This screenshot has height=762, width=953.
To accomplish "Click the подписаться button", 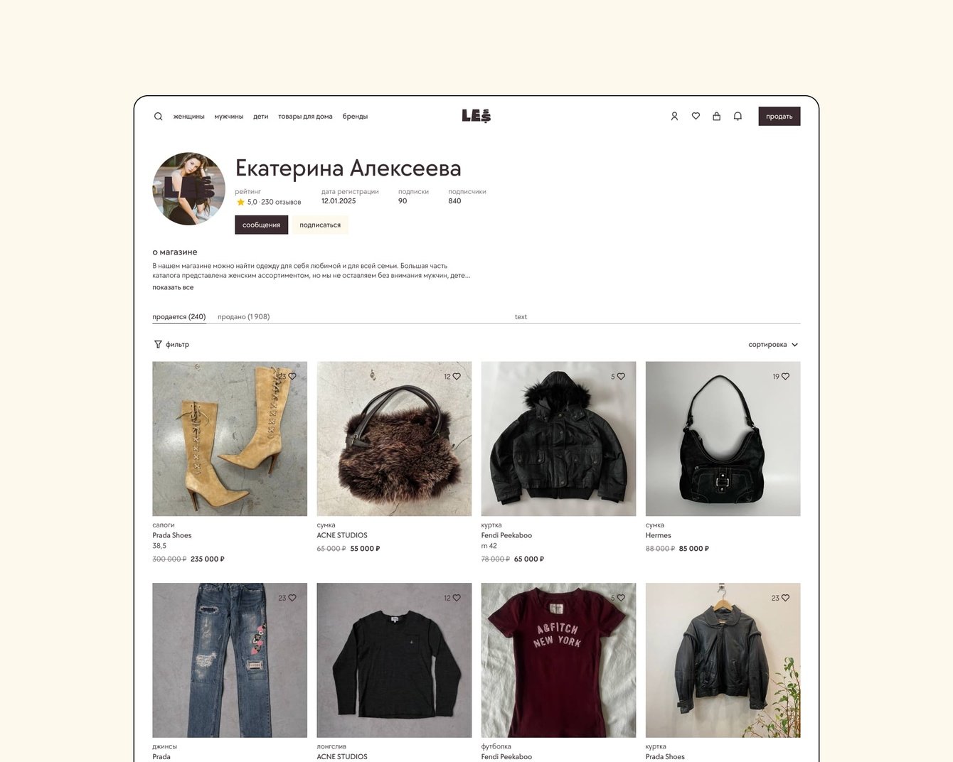I will [x=320, y=225].
